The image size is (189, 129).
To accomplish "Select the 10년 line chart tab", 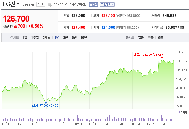I will point(84,37).
